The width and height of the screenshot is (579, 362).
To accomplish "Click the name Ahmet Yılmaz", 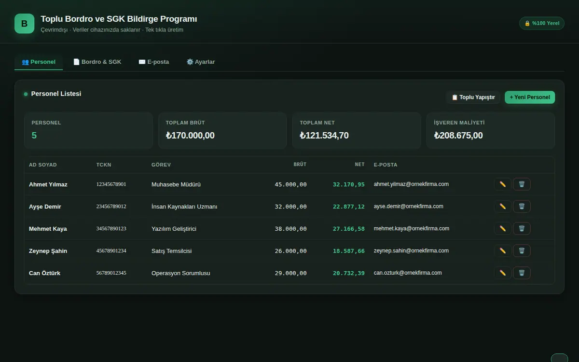I will pos(48,184).
